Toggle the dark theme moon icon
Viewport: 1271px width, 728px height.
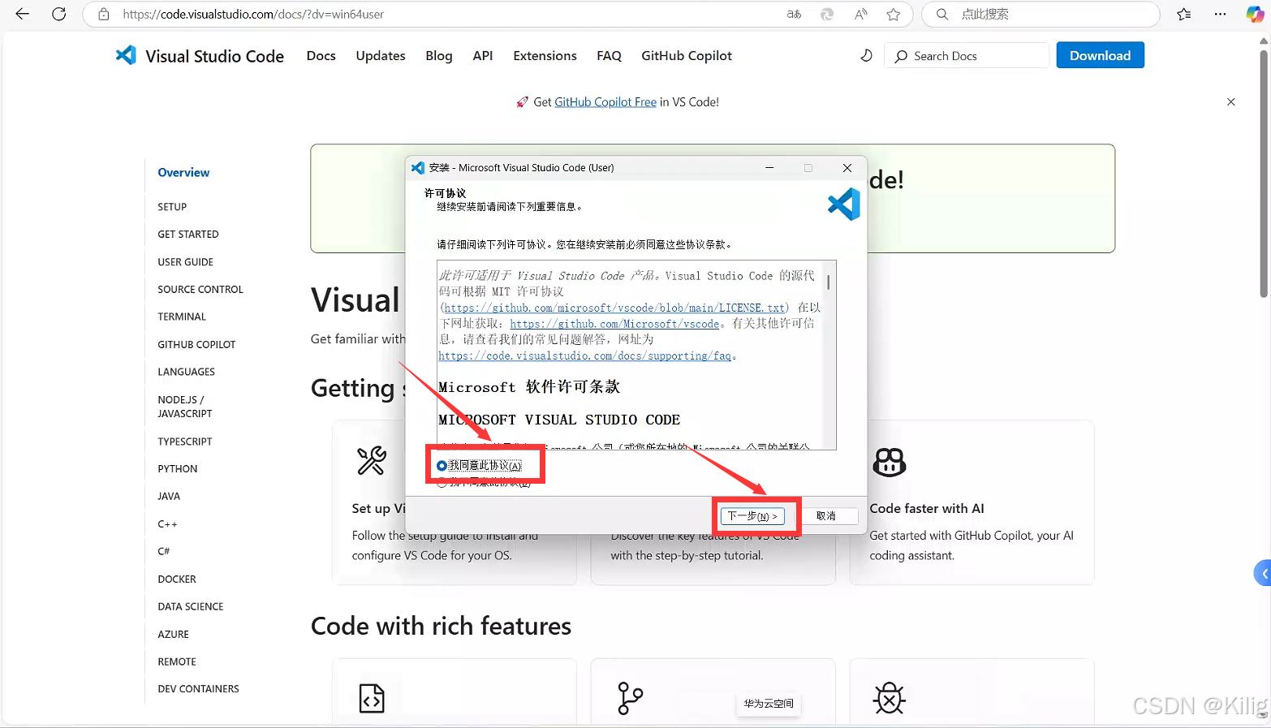(x=866, y=55)
